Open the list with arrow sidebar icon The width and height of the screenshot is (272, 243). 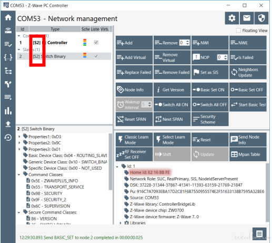pyautogui.click(x=8, y=97)
